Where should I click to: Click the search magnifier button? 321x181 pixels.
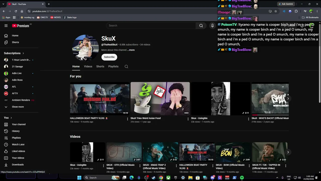(x=201, y=26)
